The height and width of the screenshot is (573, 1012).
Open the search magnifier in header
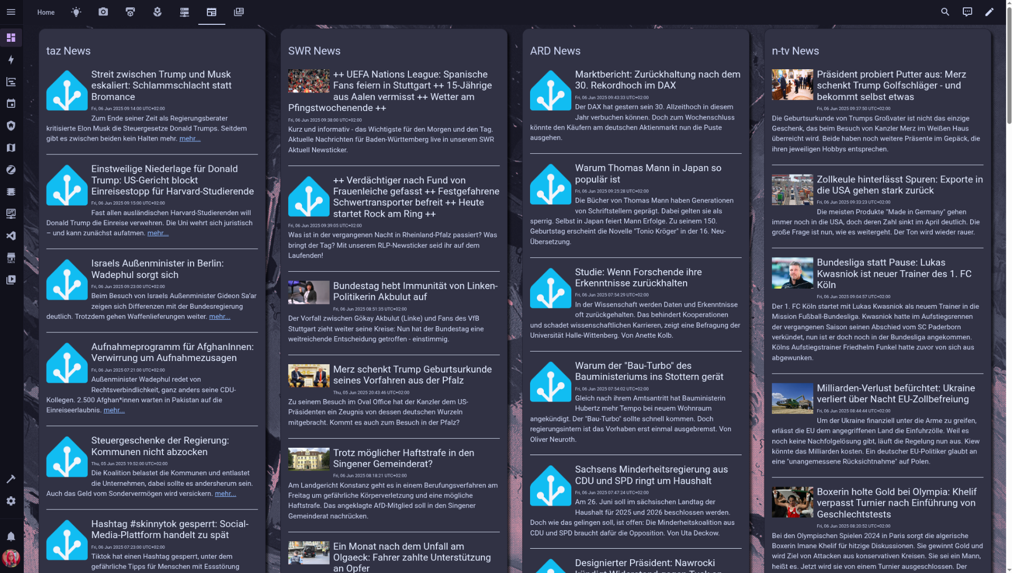point(945,12)
